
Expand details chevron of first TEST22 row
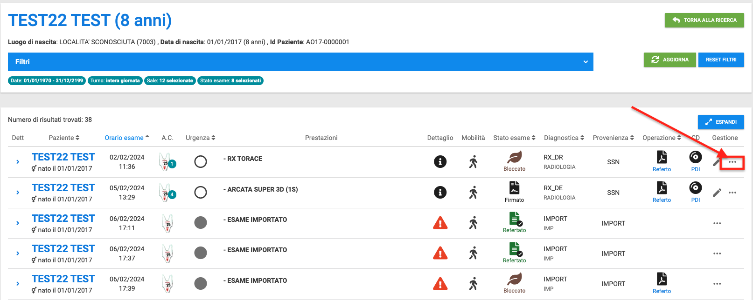pos(18,162)
